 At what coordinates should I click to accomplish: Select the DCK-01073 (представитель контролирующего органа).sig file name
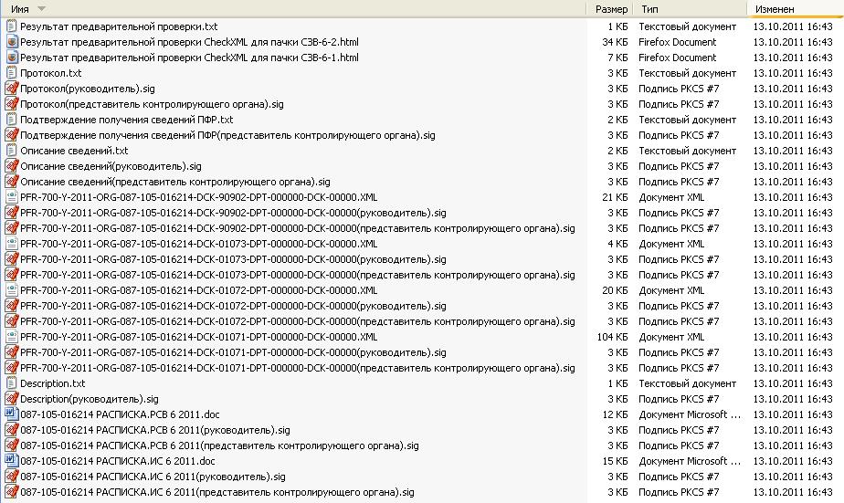(x=298, y=275)
